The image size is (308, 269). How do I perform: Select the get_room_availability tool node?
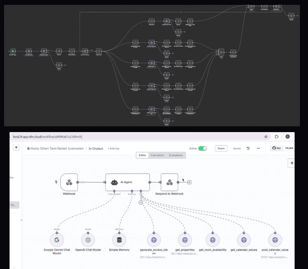[x=212, y=240]
